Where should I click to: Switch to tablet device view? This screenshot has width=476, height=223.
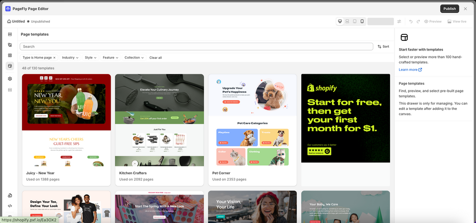pos(355,21)
